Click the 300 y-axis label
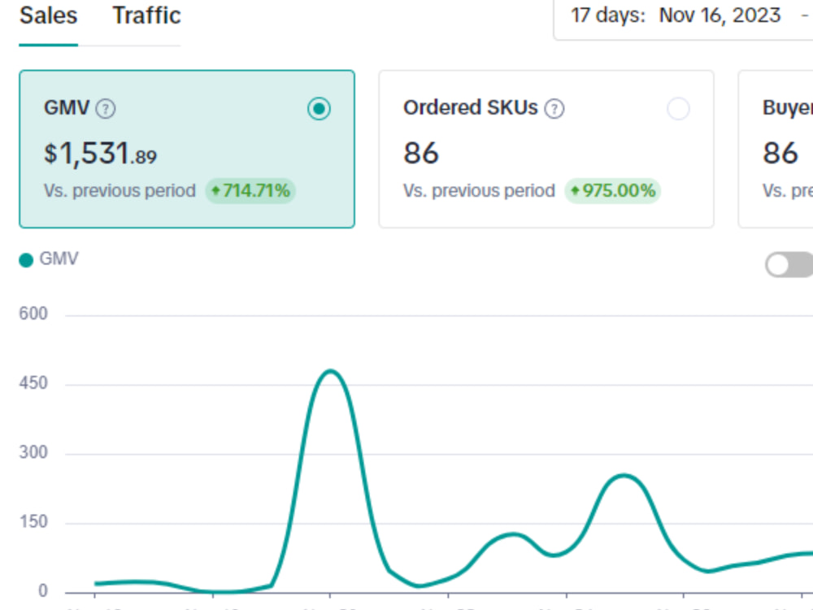This screenshot has height=610, width=813. point(33,452)
